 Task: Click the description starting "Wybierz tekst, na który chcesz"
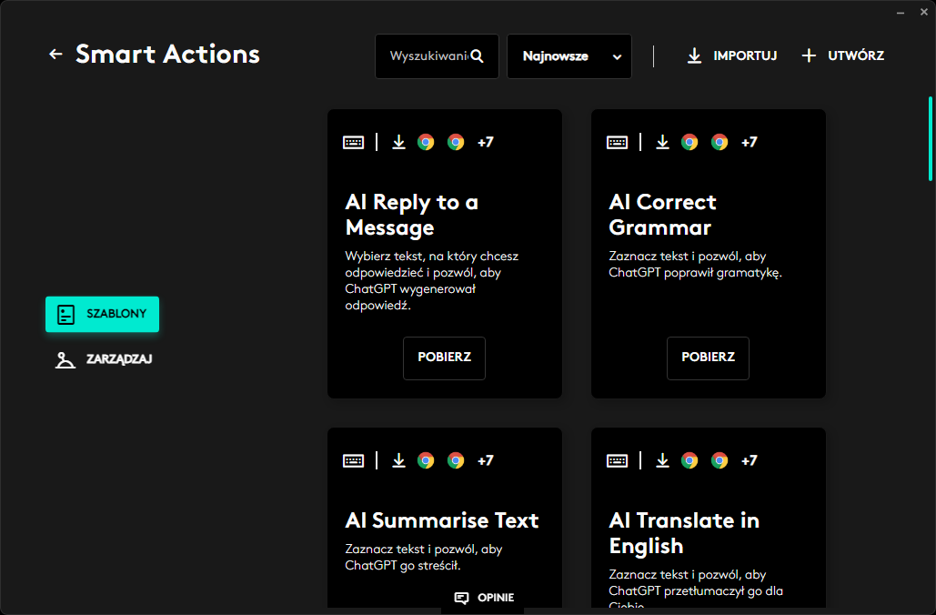(x=431, y=280)
